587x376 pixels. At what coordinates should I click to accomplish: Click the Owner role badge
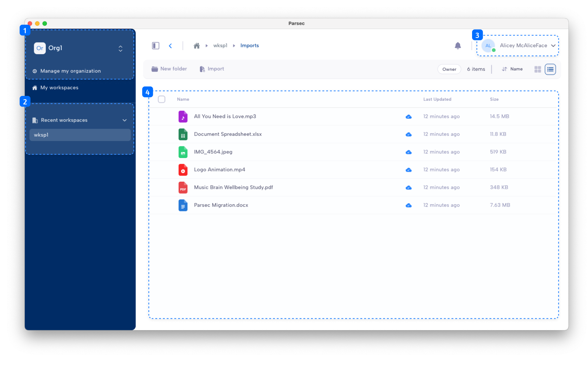tap(449, 69)
